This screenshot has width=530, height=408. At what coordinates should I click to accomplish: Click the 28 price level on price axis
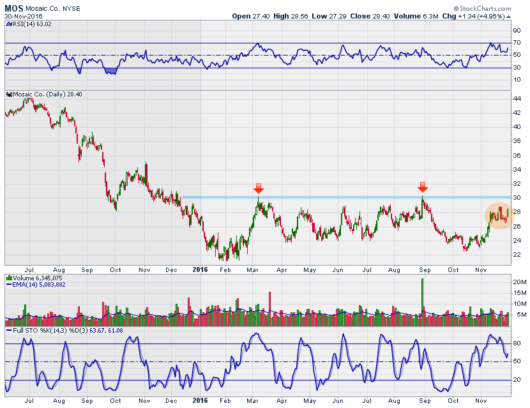[x=517, y=212]
